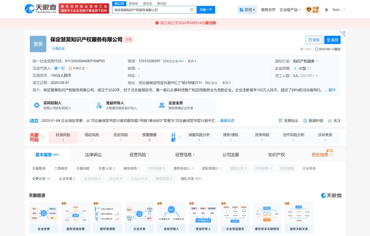Screen dimensions: 370x236
Task: Switch to the 法律诉讼 tab
Action: click(x=93, y=155)
